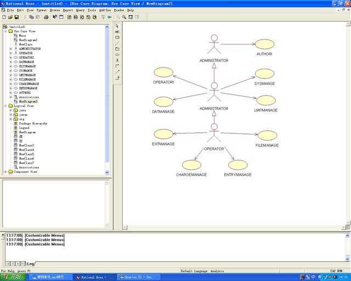Select the OPERATOR actor in the diagram
The width and height of the screenshot is (351, 281).
coord(214,133)
